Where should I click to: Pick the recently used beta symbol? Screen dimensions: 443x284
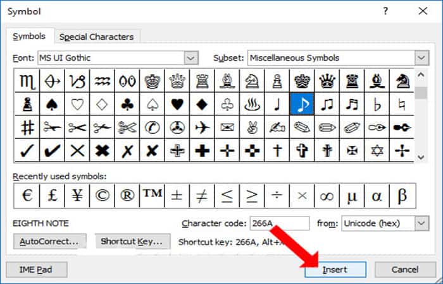pos(402,196)
